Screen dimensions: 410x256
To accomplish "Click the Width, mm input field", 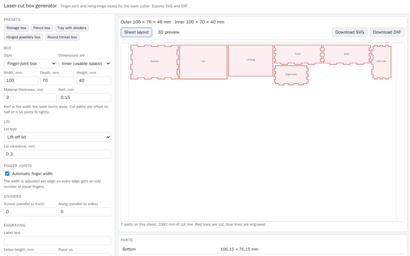I will pyautogui.click(x=21, y=81).
